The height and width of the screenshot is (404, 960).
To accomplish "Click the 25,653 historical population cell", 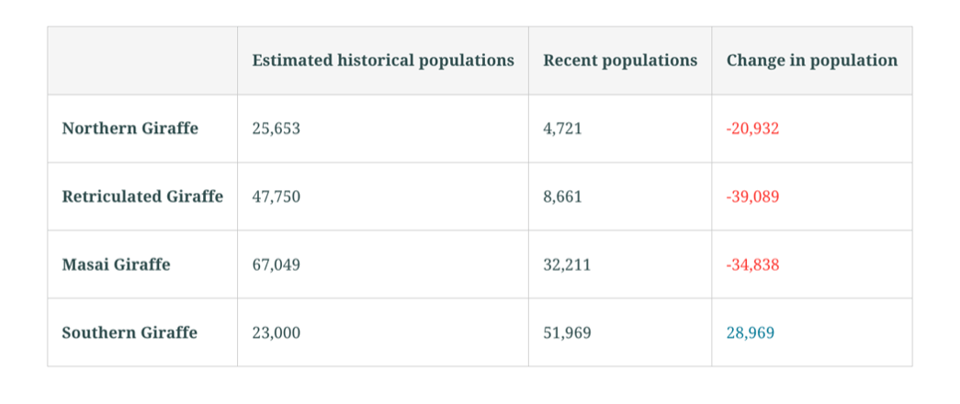I will 276,129.
